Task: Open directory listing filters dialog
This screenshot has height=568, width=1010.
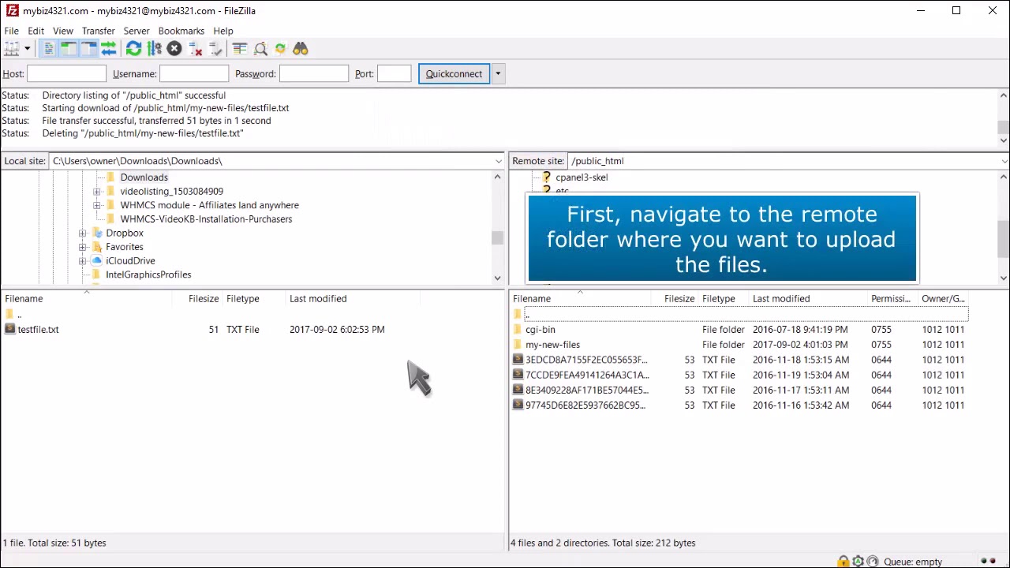Action: pyautogui.click(x=240, y=49)
